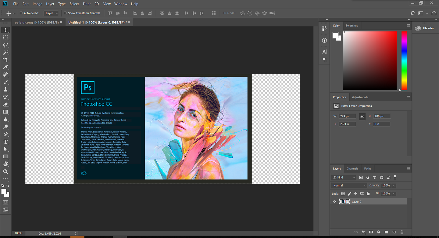This screenshot has width=439, height=238.
Task: Open the Color panel flyout menu
Action: click(408, 26)
